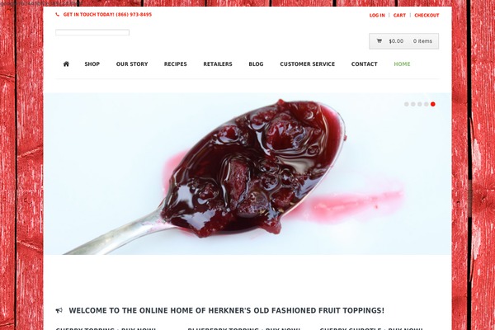
Task: Click the Log In link
Action: coord(377,15)
